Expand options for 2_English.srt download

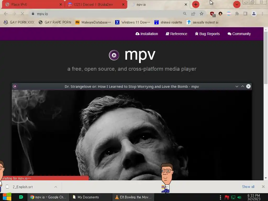coord(56,187)
